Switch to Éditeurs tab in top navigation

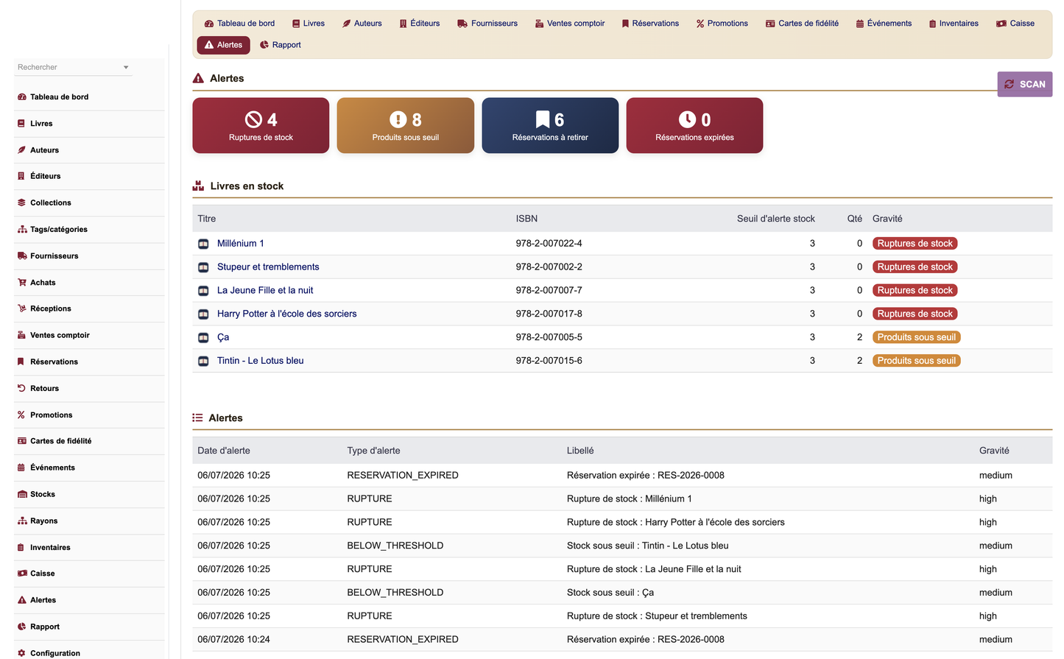[x=420, y=24]
